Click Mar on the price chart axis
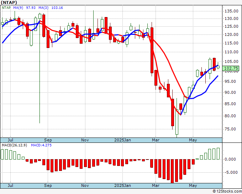242x194 pixels. 156,140
